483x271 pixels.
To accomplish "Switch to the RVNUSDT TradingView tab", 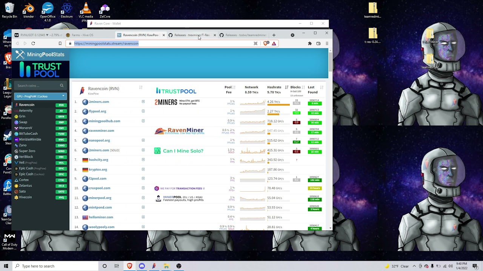I will [38, 35].
